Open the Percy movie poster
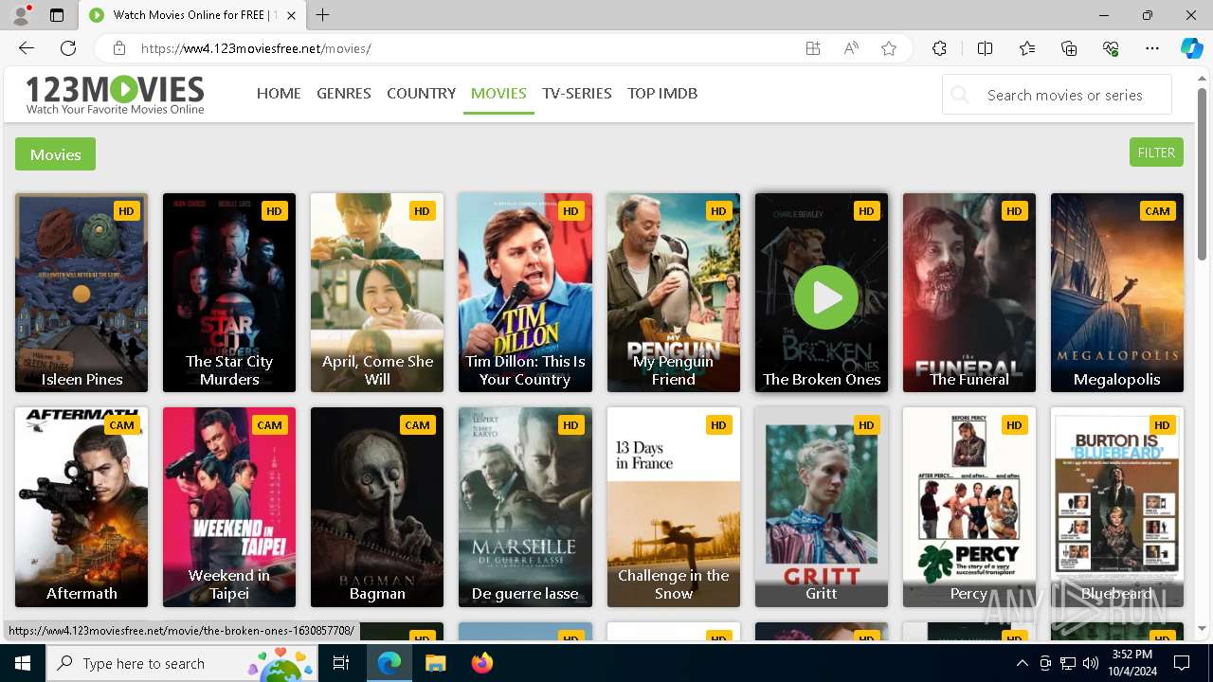This screenshot has width=1213, height=682. click(969, 507)
